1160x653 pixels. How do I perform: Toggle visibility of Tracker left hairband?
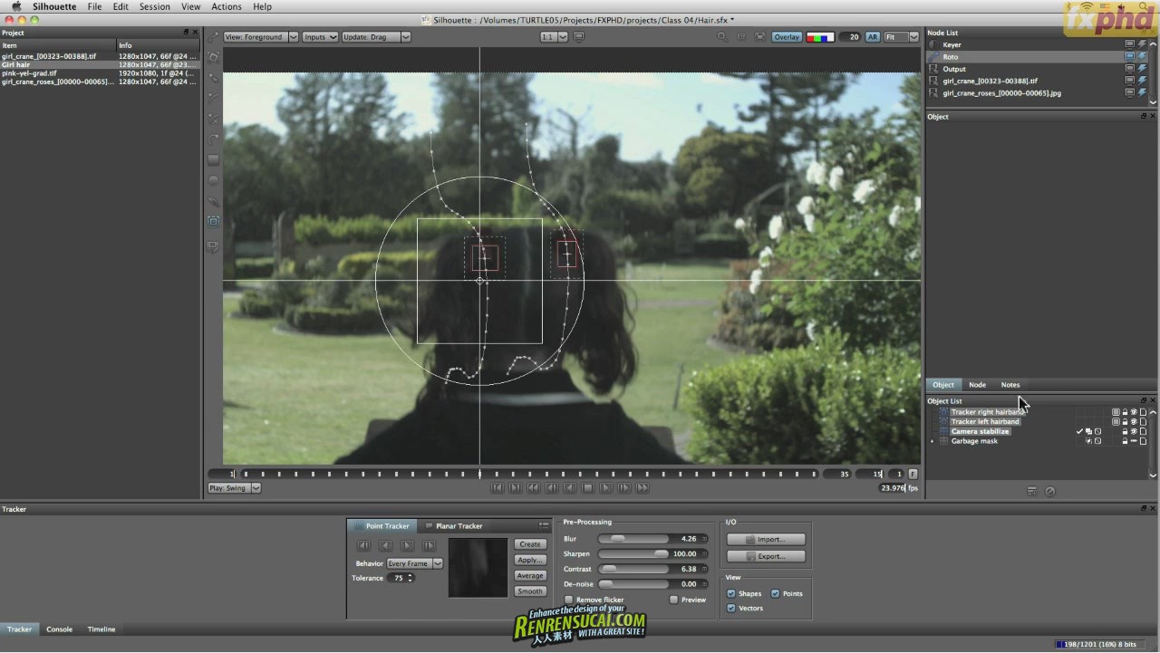[x=1134, y=422]
